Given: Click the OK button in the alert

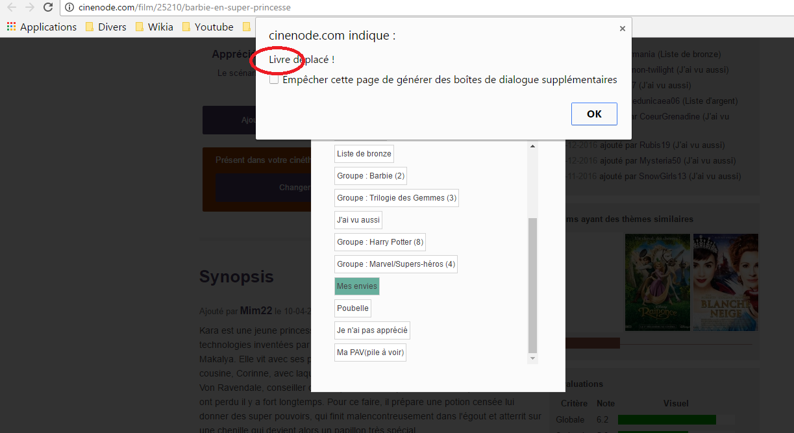Looking at the screenshot, I should pyautogui.click(x=594, y=114).
